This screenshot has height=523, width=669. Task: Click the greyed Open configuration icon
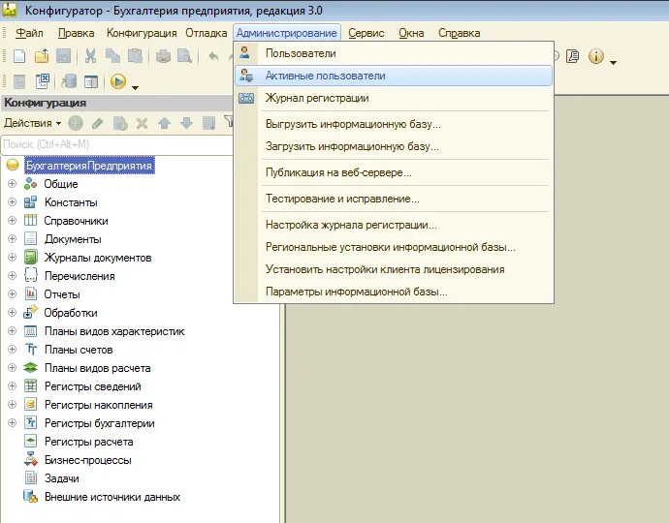coord(19,81)
